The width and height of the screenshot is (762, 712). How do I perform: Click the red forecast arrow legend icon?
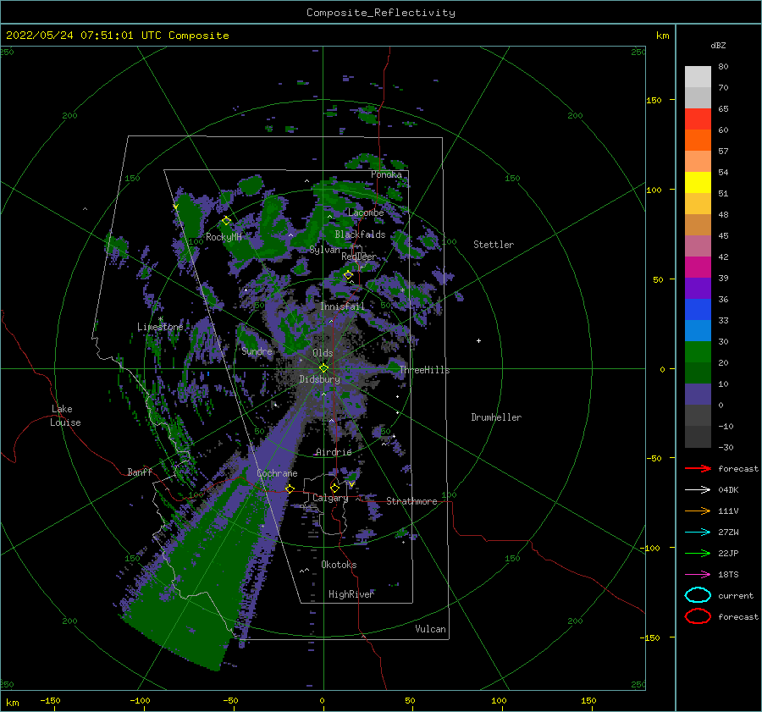click(x=698, y=468)
